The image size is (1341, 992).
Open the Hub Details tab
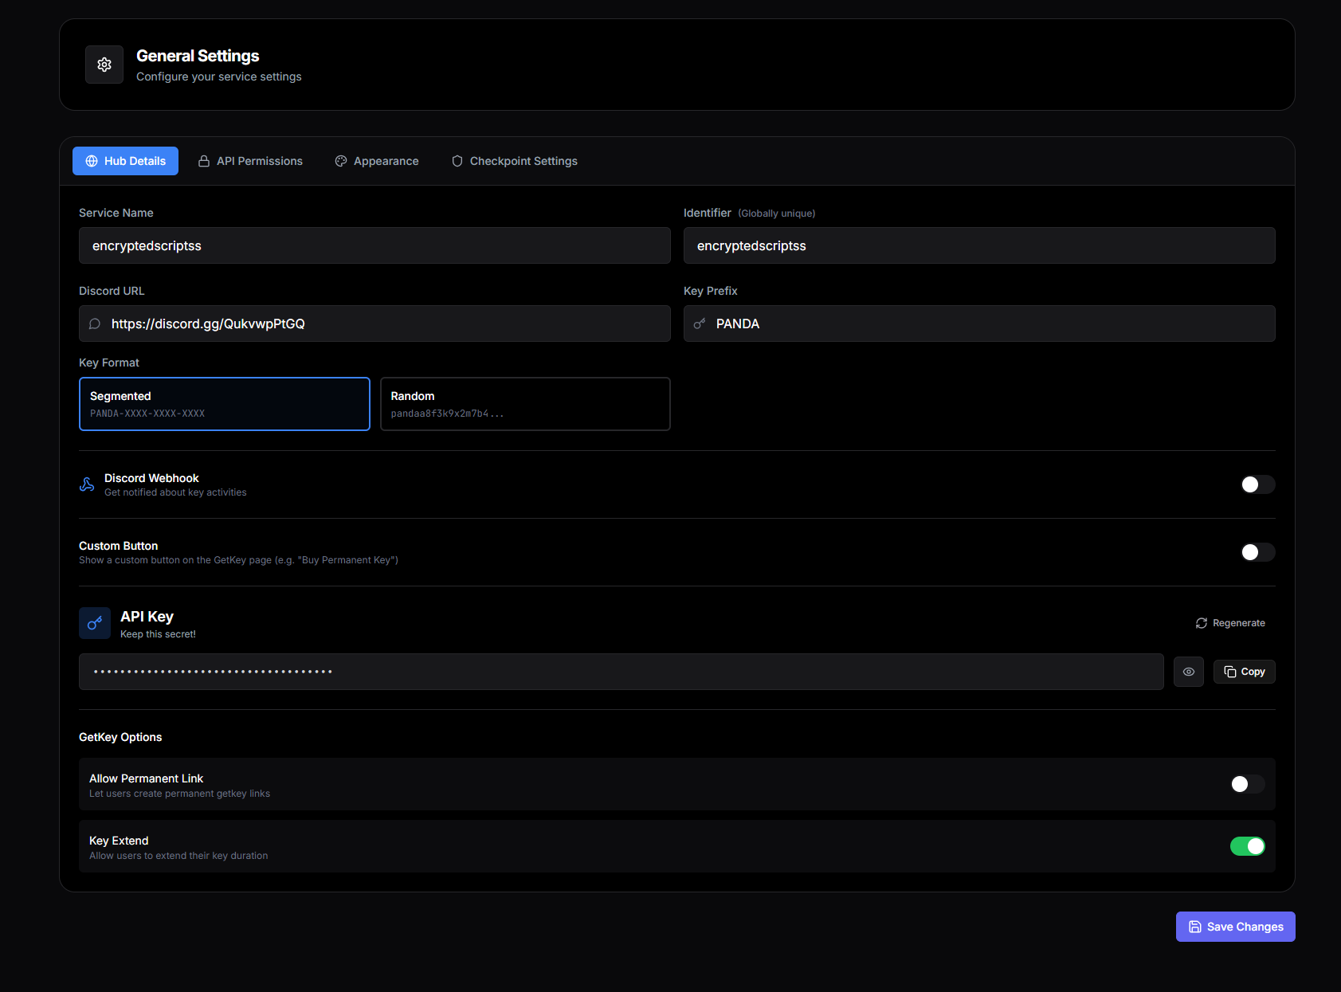[x=125, y=161]
